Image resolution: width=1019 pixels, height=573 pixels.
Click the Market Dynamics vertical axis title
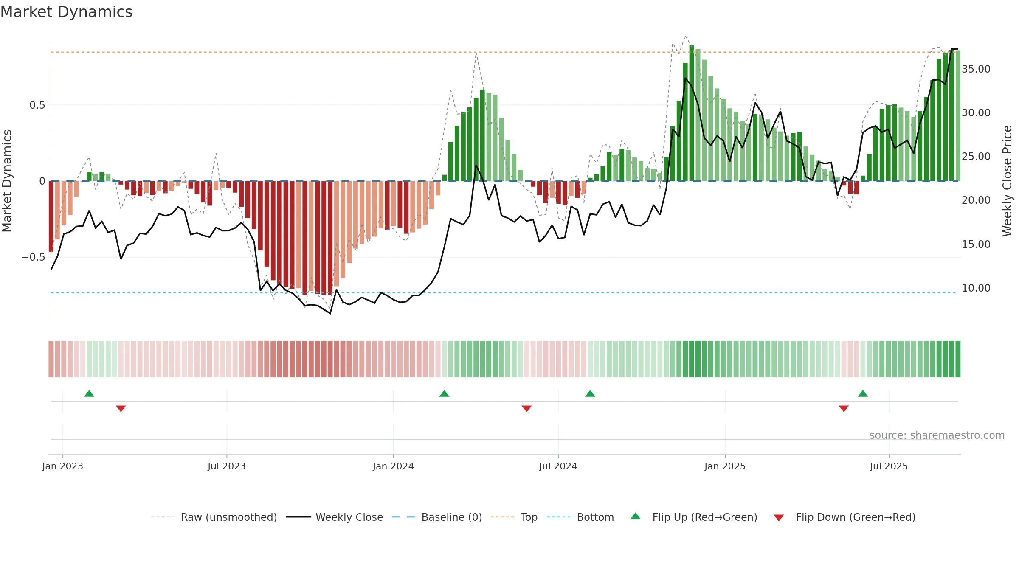(7, 181)
